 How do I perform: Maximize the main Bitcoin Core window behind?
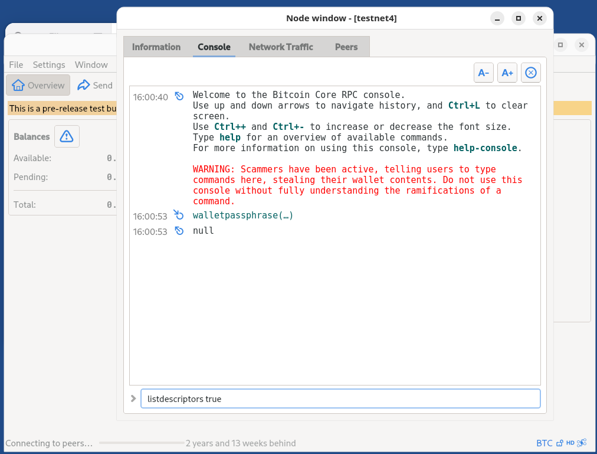point(560,45)
